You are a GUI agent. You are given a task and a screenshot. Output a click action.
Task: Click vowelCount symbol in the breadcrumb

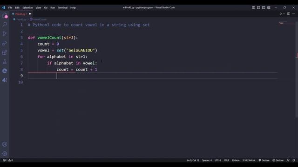40,19
